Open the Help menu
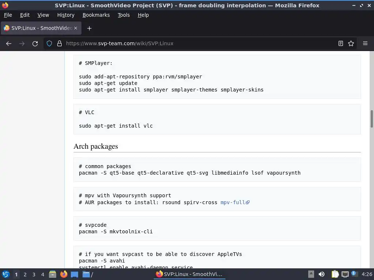Screen dimensions: 374x280 [143, 15]
